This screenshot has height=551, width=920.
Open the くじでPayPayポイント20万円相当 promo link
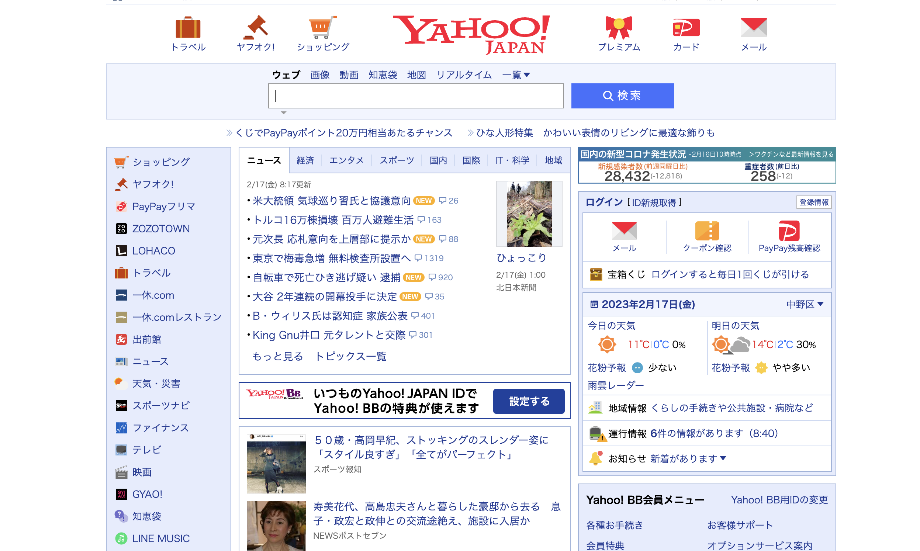tap(344, 133)
